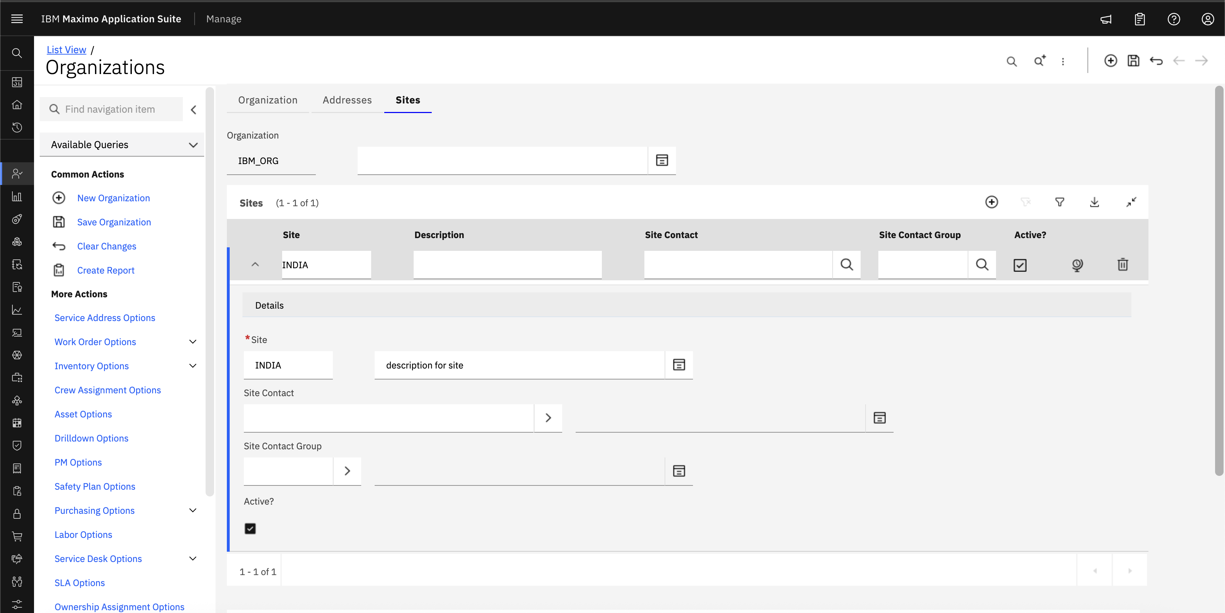The image size is (1225, 613).
Task: Open Crew Assignment Options action
Action: pos(108,390)
